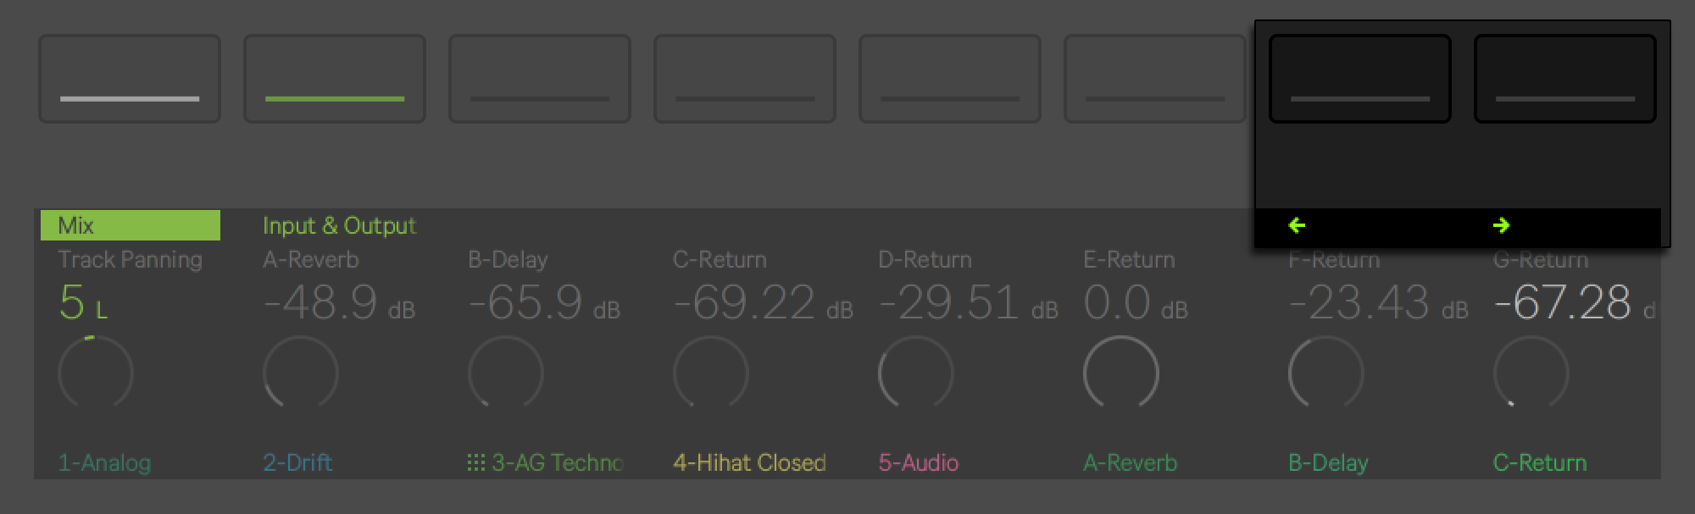Select the 4-Hihat Closed track
1695x514 pixels.
749,462
